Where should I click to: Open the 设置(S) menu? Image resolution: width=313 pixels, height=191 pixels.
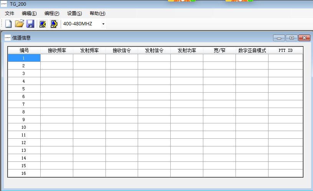(x=74, y=13)
